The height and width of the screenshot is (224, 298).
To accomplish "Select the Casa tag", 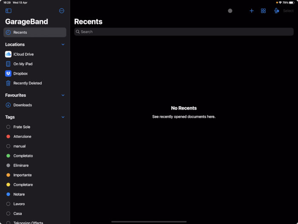I will (x=35, y=213).
